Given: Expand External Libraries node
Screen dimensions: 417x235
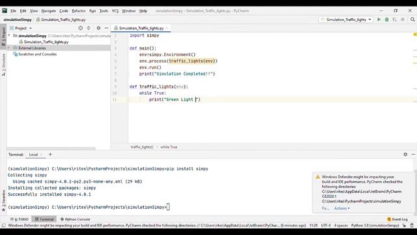Looking at the screenshot, I should [x=9, y=48].
